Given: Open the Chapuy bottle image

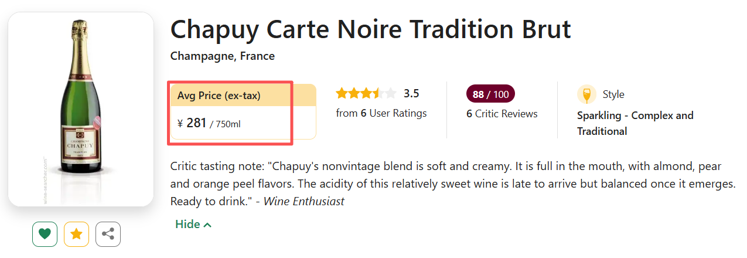Looking at the screenshot, I should tap(81, 108).
